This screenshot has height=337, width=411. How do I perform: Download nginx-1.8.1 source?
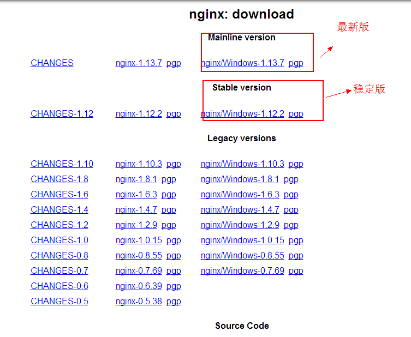(136, 179)
